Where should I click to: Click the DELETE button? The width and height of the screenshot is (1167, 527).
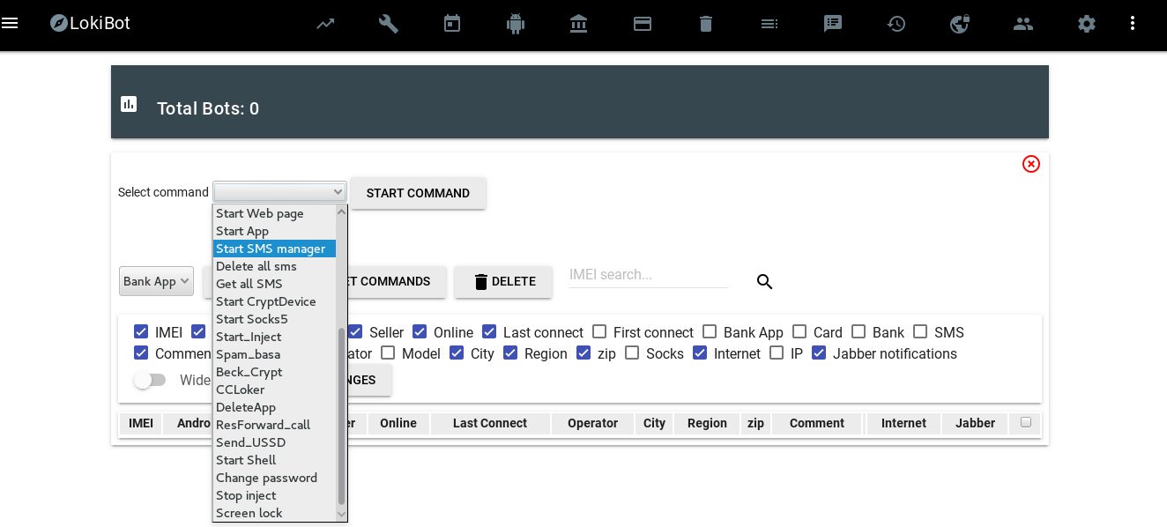[x=503, y=282]
